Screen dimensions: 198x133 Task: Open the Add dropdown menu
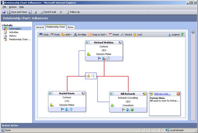click(x=67, y=35)
